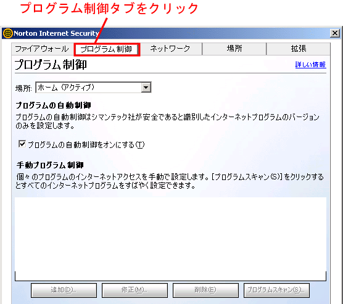Select the プログラム制御 tab
This screenshot has height=304, width=343.
coord(107,49)
